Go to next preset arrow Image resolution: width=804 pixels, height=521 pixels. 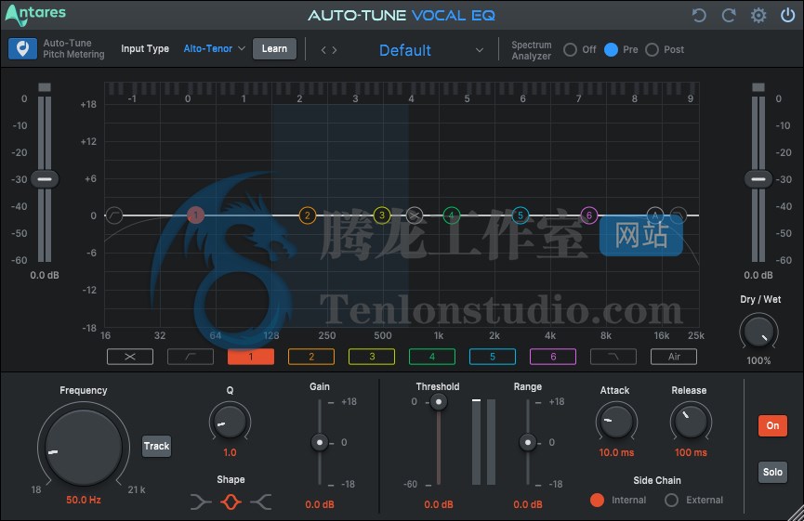(x=335, y=50)
